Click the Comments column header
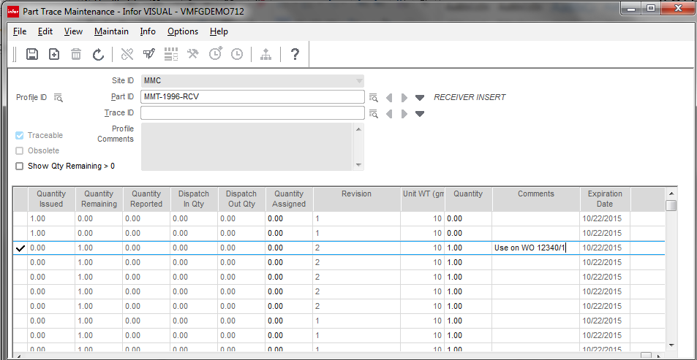 (x=535, y=199)
